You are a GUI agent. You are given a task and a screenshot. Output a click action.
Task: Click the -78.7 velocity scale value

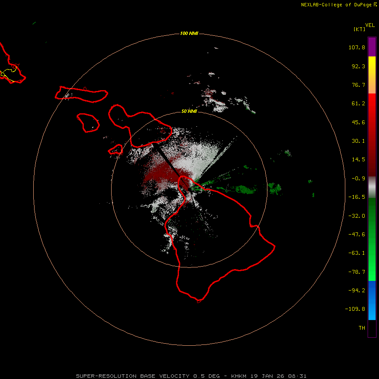[x=357, y=272]
